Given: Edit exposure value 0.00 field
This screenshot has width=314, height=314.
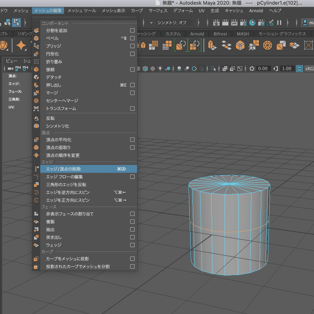Looking at the screenshot, I should [x=263, y=69].
